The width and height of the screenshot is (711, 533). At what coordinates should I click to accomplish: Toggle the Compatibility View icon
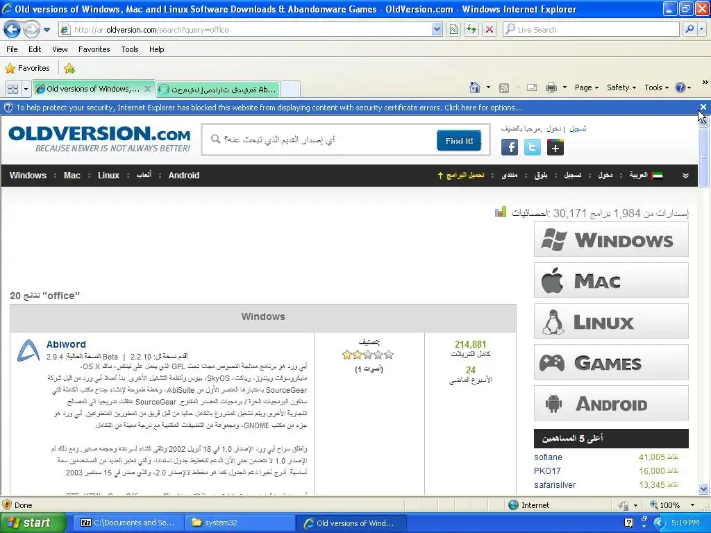(x=453, y=30)
